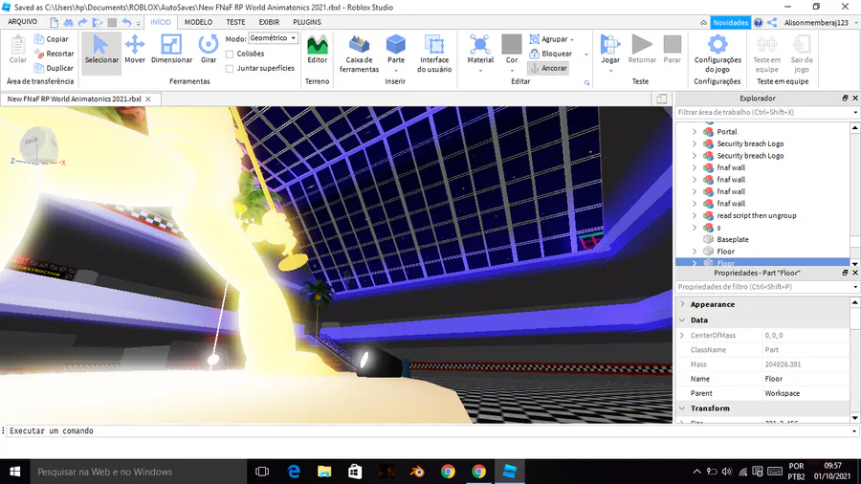Enable Juntar superfícies checkbox

click(x=230, y=68)
